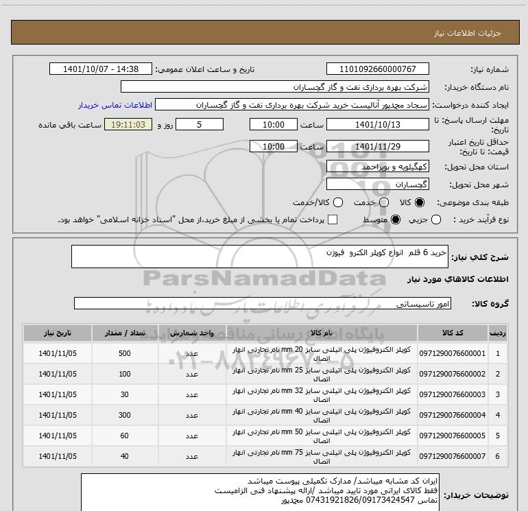Click the 40 mm coupler item name

(322, 416)
